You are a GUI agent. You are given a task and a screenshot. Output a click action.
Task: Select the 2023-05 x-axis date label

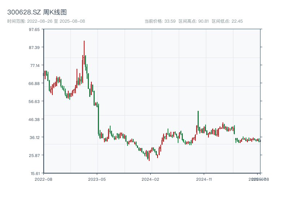pyautogui.click(x=97, y=179)
